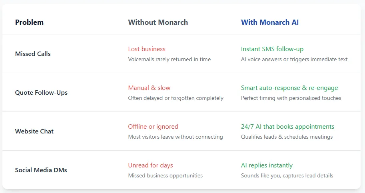Click the Social Media DMs label
Viewport: 365px width, 193px height.
(41, 170)
